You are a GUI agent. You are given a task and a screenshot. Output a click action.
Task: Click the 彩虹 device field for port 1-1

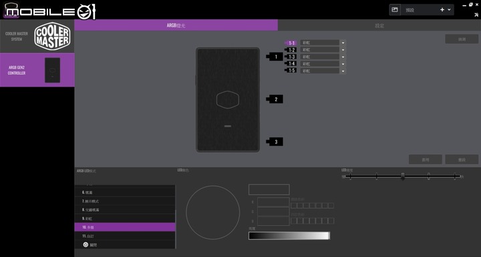pyautogui.click(x=319, y=43)
